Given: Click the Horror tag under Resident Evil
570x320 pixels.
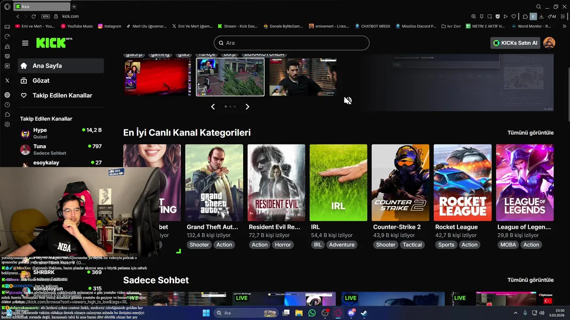Looking at the screenshot, I should [x=283, y=244].
